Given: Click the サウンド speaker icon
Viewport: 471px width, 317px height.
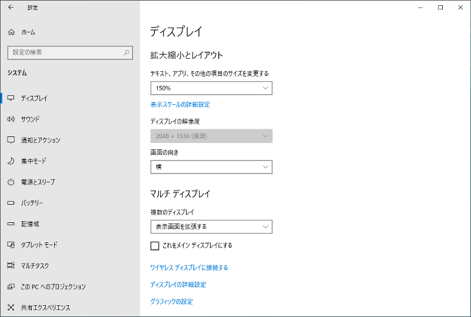Looking at the screenshot, I should pos(11,119).
